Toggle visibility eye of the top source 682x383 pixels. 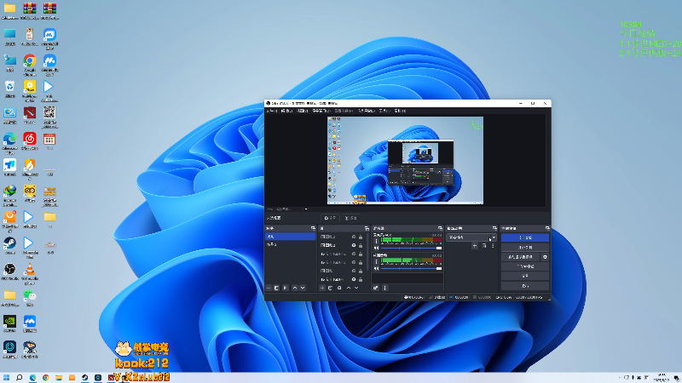354,237
